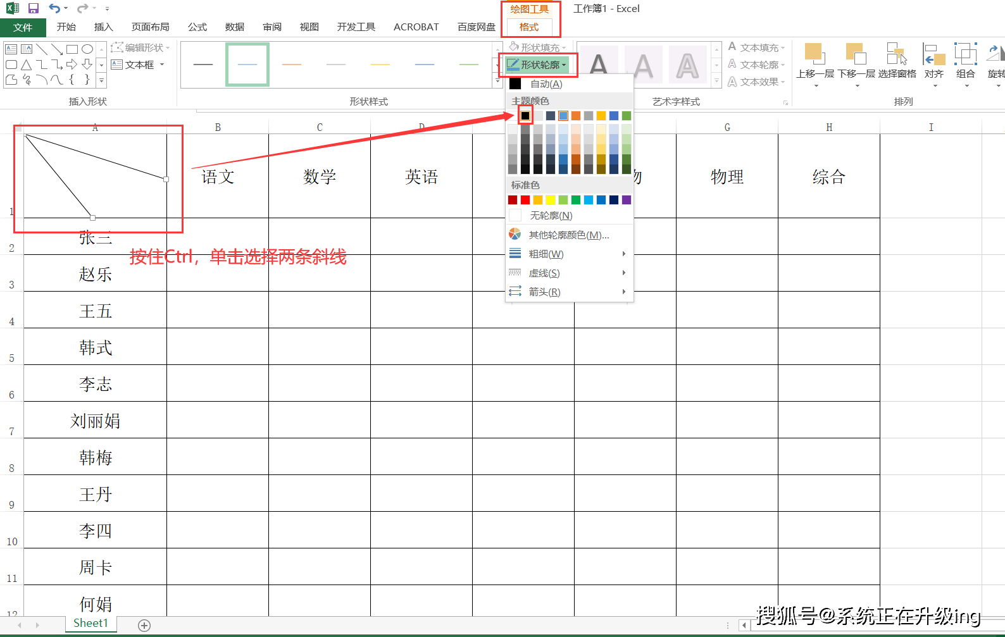Pick standard red color swatch
Image resolution: width=1005 pixels, height=637 pixels.
pyautogui.click(x=525, y=200)
